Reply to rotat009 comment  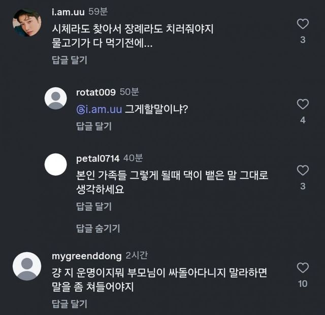[x=93, y=126]
